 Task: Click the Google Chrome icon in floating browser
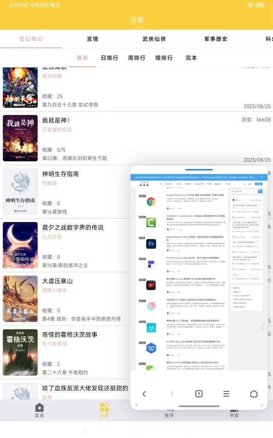click(151, 202)
